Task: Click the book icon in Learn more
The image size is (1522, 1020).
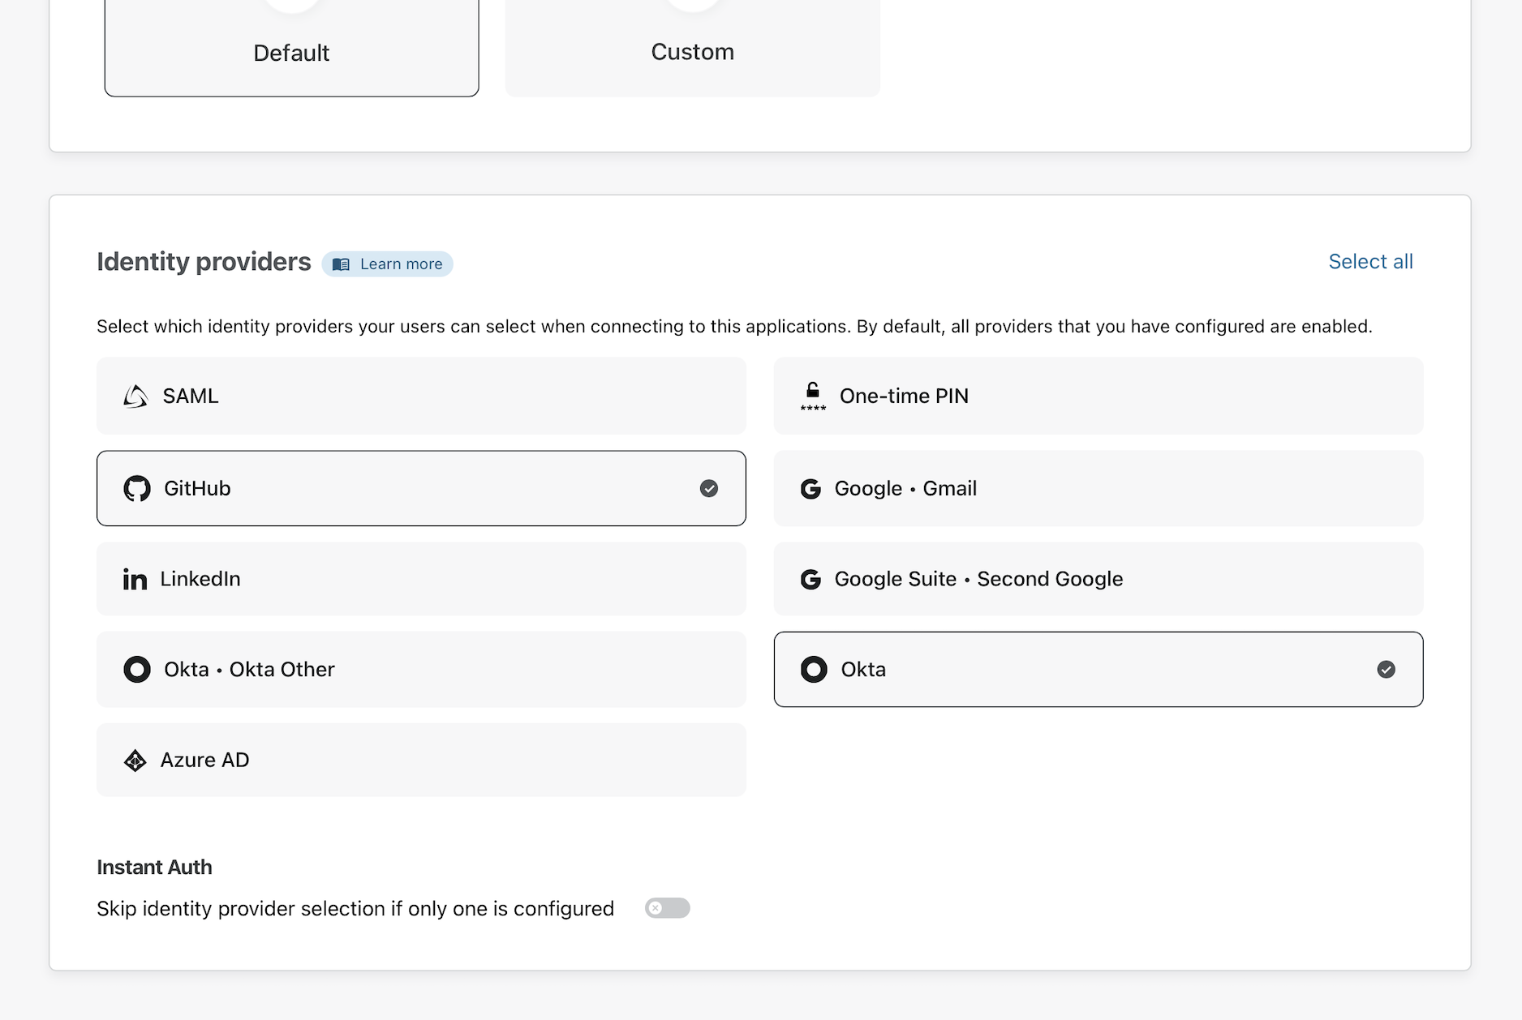Action: [x=341, y=264]
